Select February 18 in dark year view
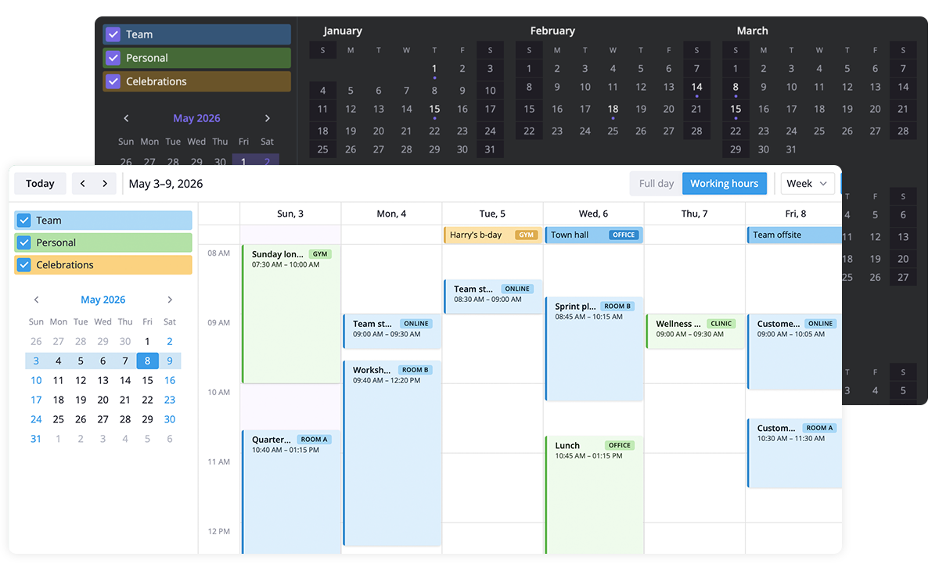Image resolution: width=939 pixels, height=571 pixels. [x=613, y=110]
